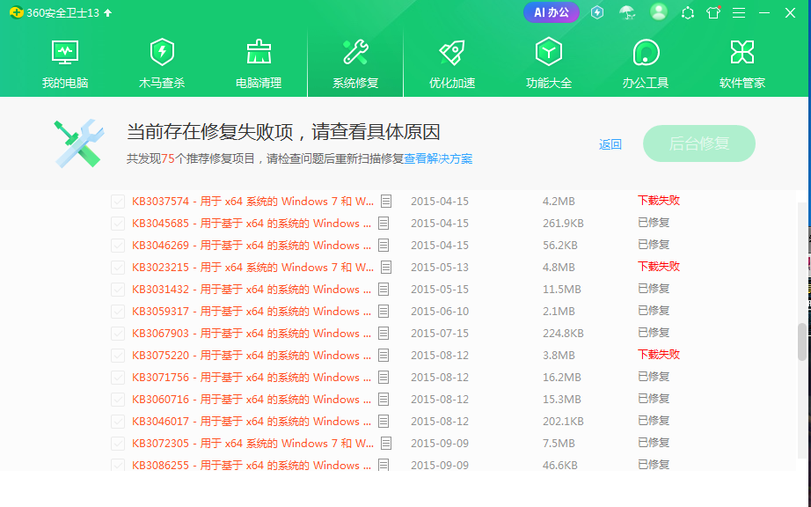Click the 后台修复 button
This screenshot has height=507, width=811.
click(x=699, y=143)
